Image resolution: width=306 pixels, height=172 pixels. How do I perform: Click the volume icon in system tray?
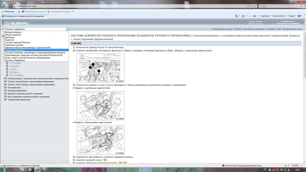[289, 170]
